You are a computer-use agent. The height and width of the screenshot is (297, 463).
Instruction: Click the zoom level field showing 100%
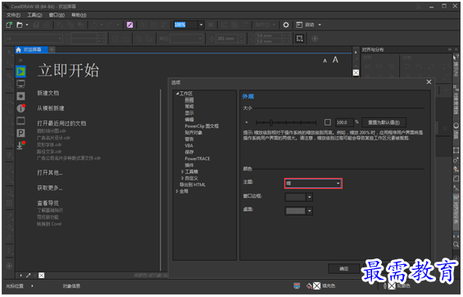click(185, 25)
